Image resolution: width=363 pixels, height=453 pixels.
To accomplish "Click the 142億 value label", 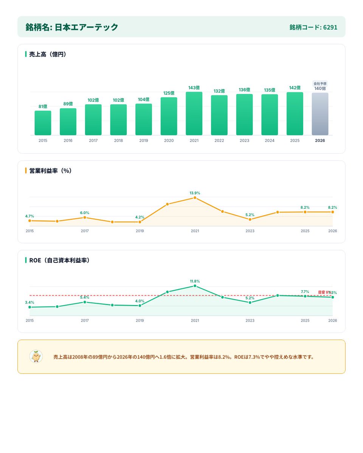I will coord(295,88).
